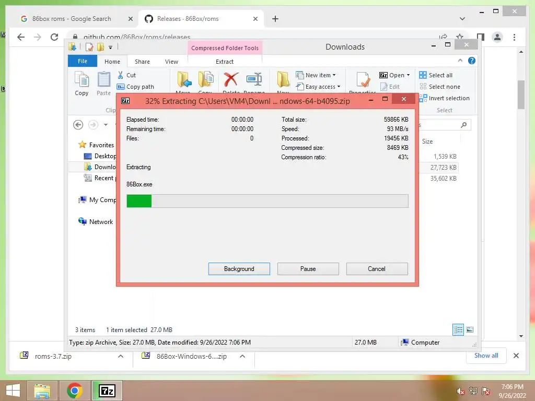Open Chrome three-dot menu

pos(514,37)
